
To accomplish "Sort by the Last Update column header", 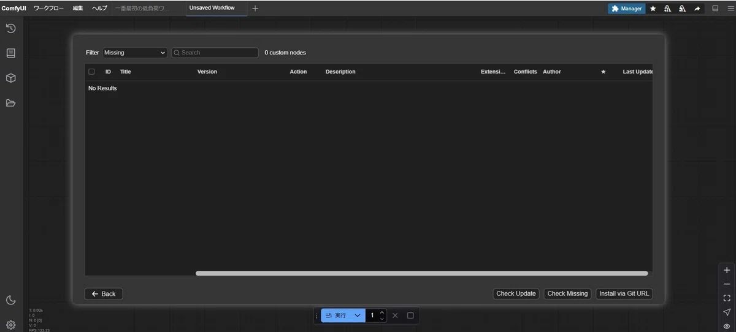I will click(637, 72).
